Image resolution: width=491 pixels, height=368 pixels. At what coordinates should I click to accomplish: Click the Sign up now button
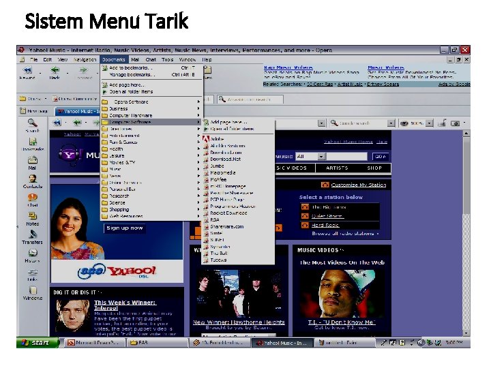click(125, 228)
